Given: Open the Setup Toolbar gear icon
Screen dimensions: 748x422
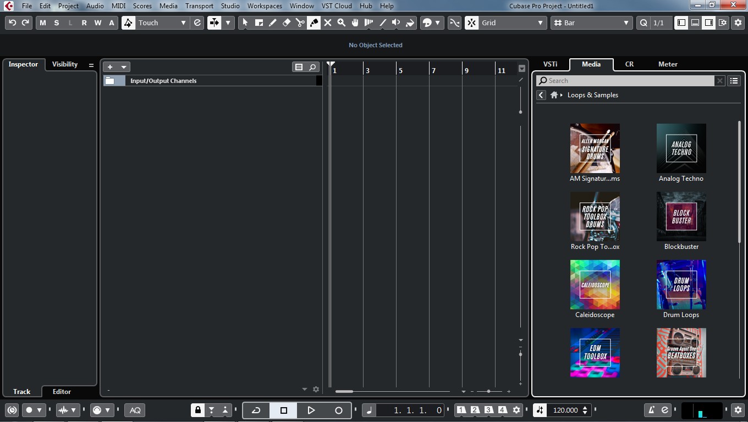Looking at the screenshot, I should click(738, 23).
